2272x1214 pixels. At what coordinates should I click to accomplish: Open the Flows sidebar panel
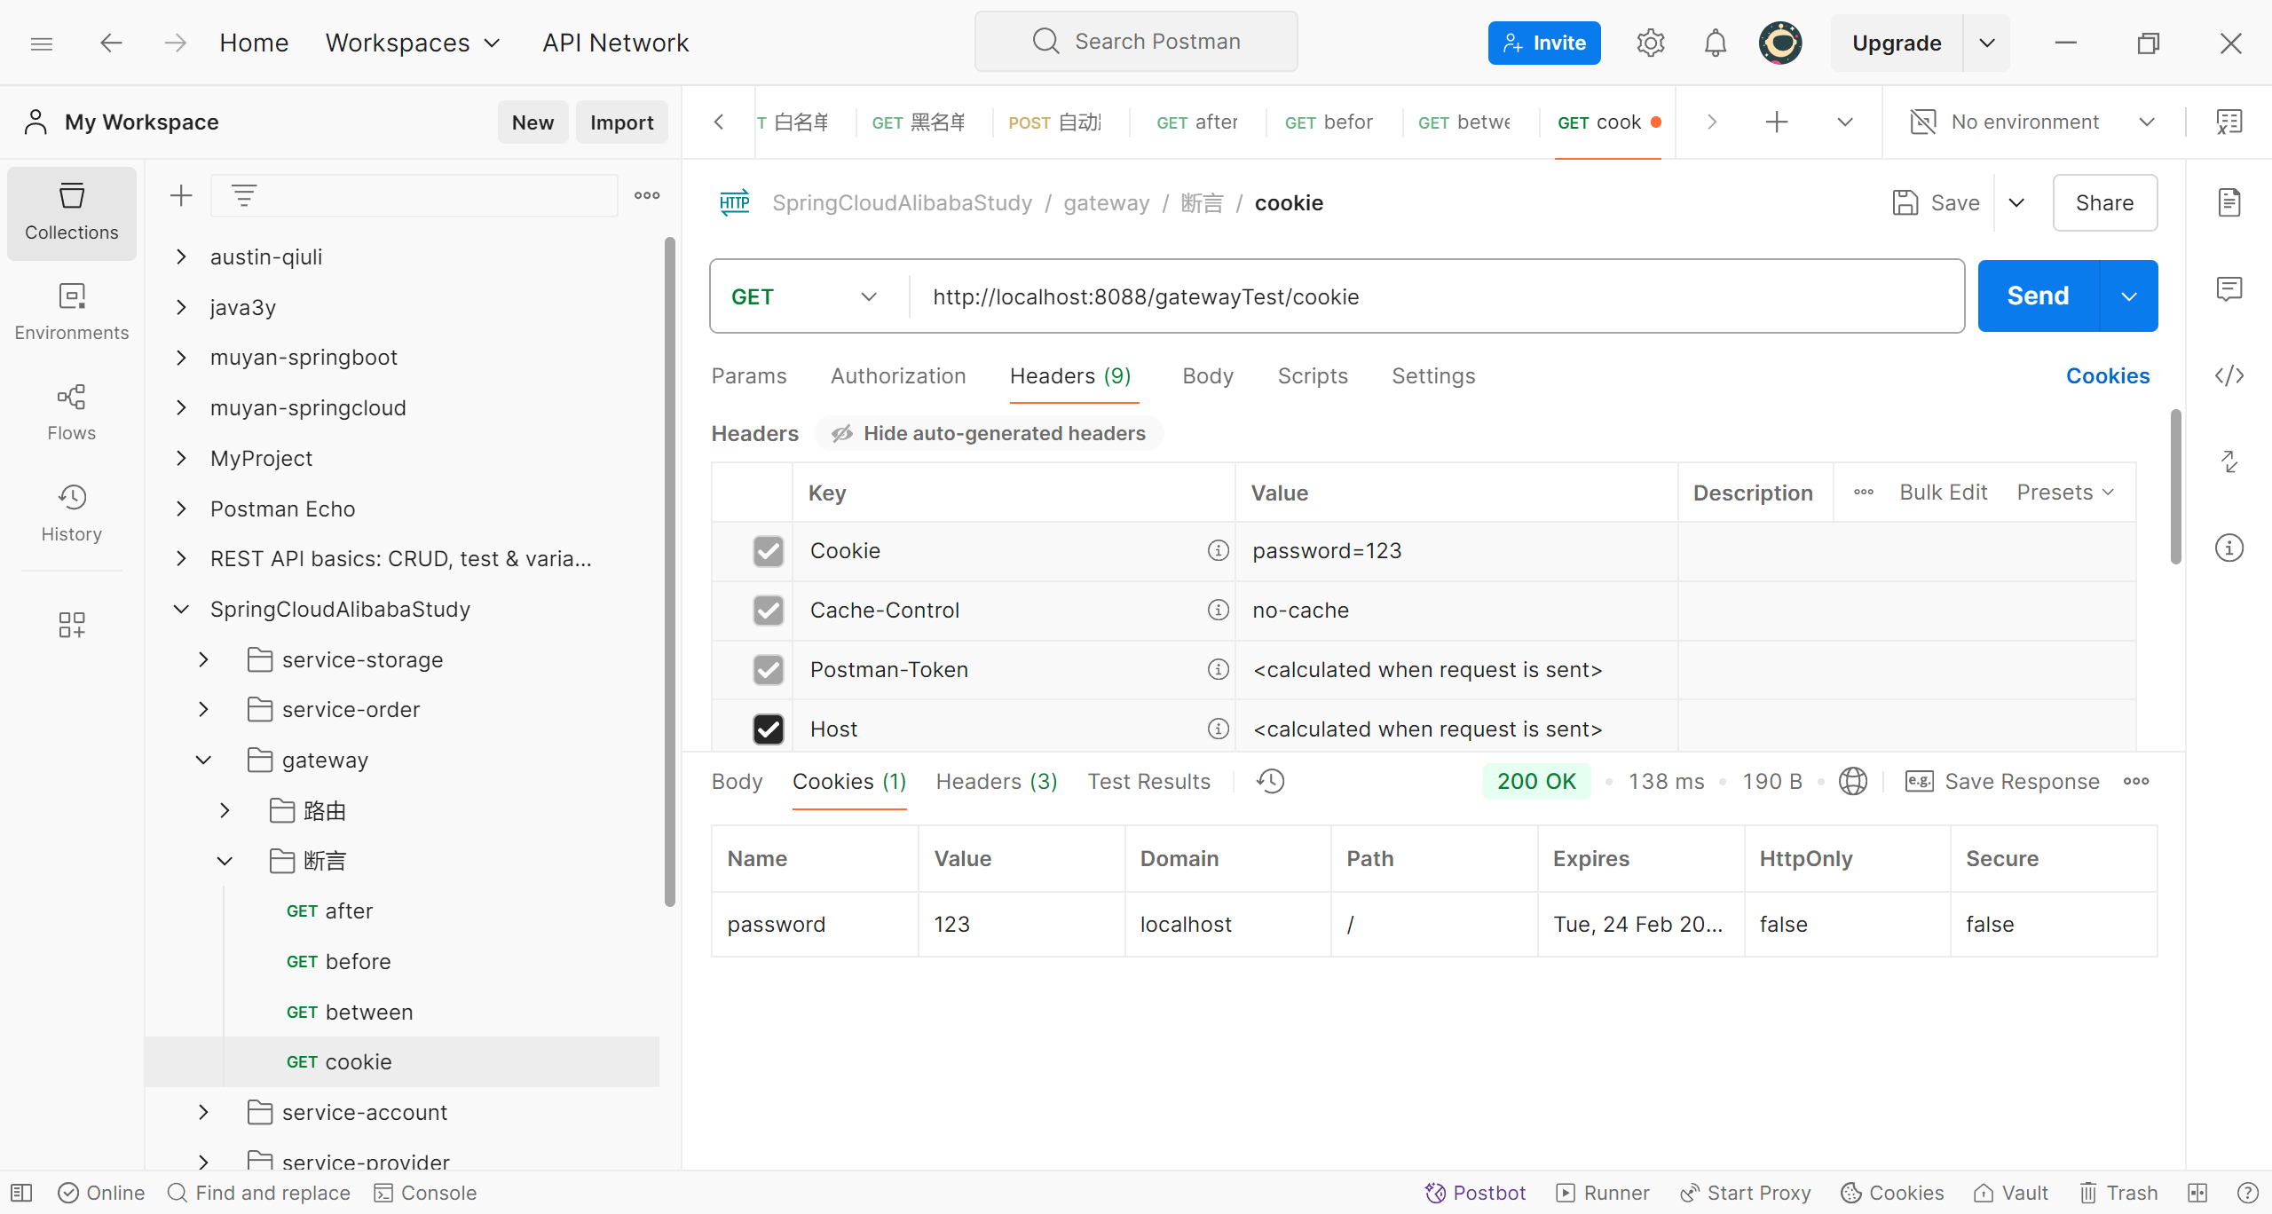(71, 412)
